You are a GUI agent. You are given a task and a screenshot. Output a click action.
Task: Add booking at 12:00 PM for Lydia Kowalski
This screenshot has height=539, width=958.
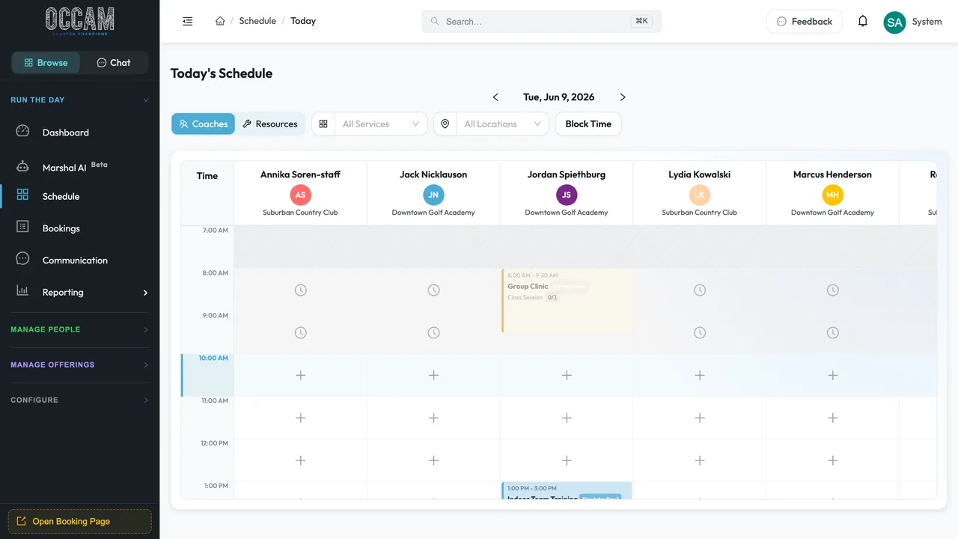(x=700, y=460)
